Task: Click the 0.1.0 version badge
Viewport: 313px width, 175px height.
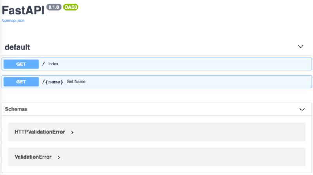Action: click(54, 7)
